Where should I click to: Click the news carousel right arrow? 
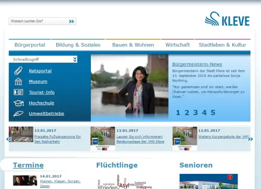[251, 139]
